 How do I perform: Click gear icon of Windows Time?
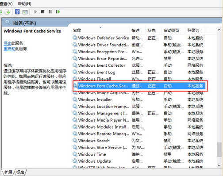[x=75, y=154]
